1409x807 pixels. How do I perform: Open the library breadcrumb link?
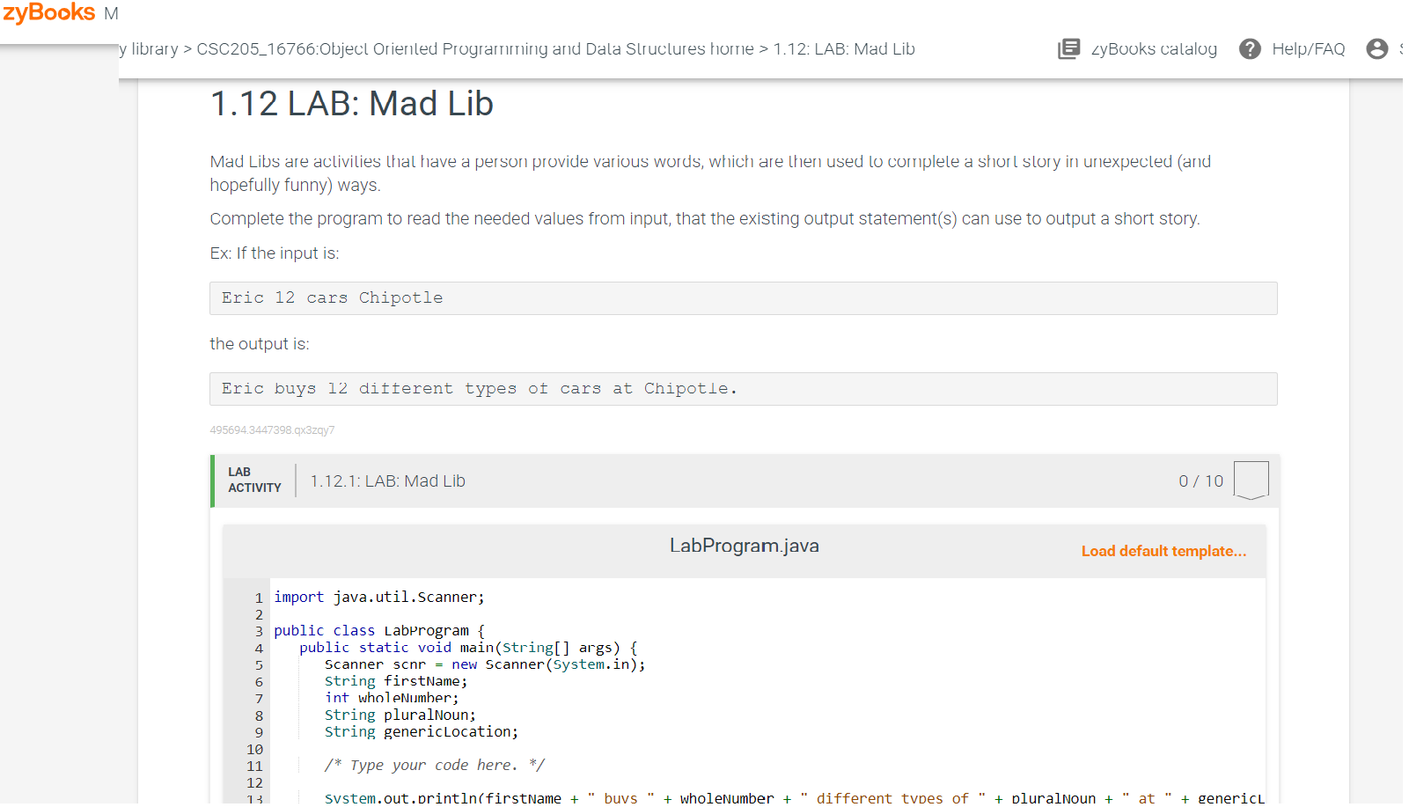[x=145, y=49]
